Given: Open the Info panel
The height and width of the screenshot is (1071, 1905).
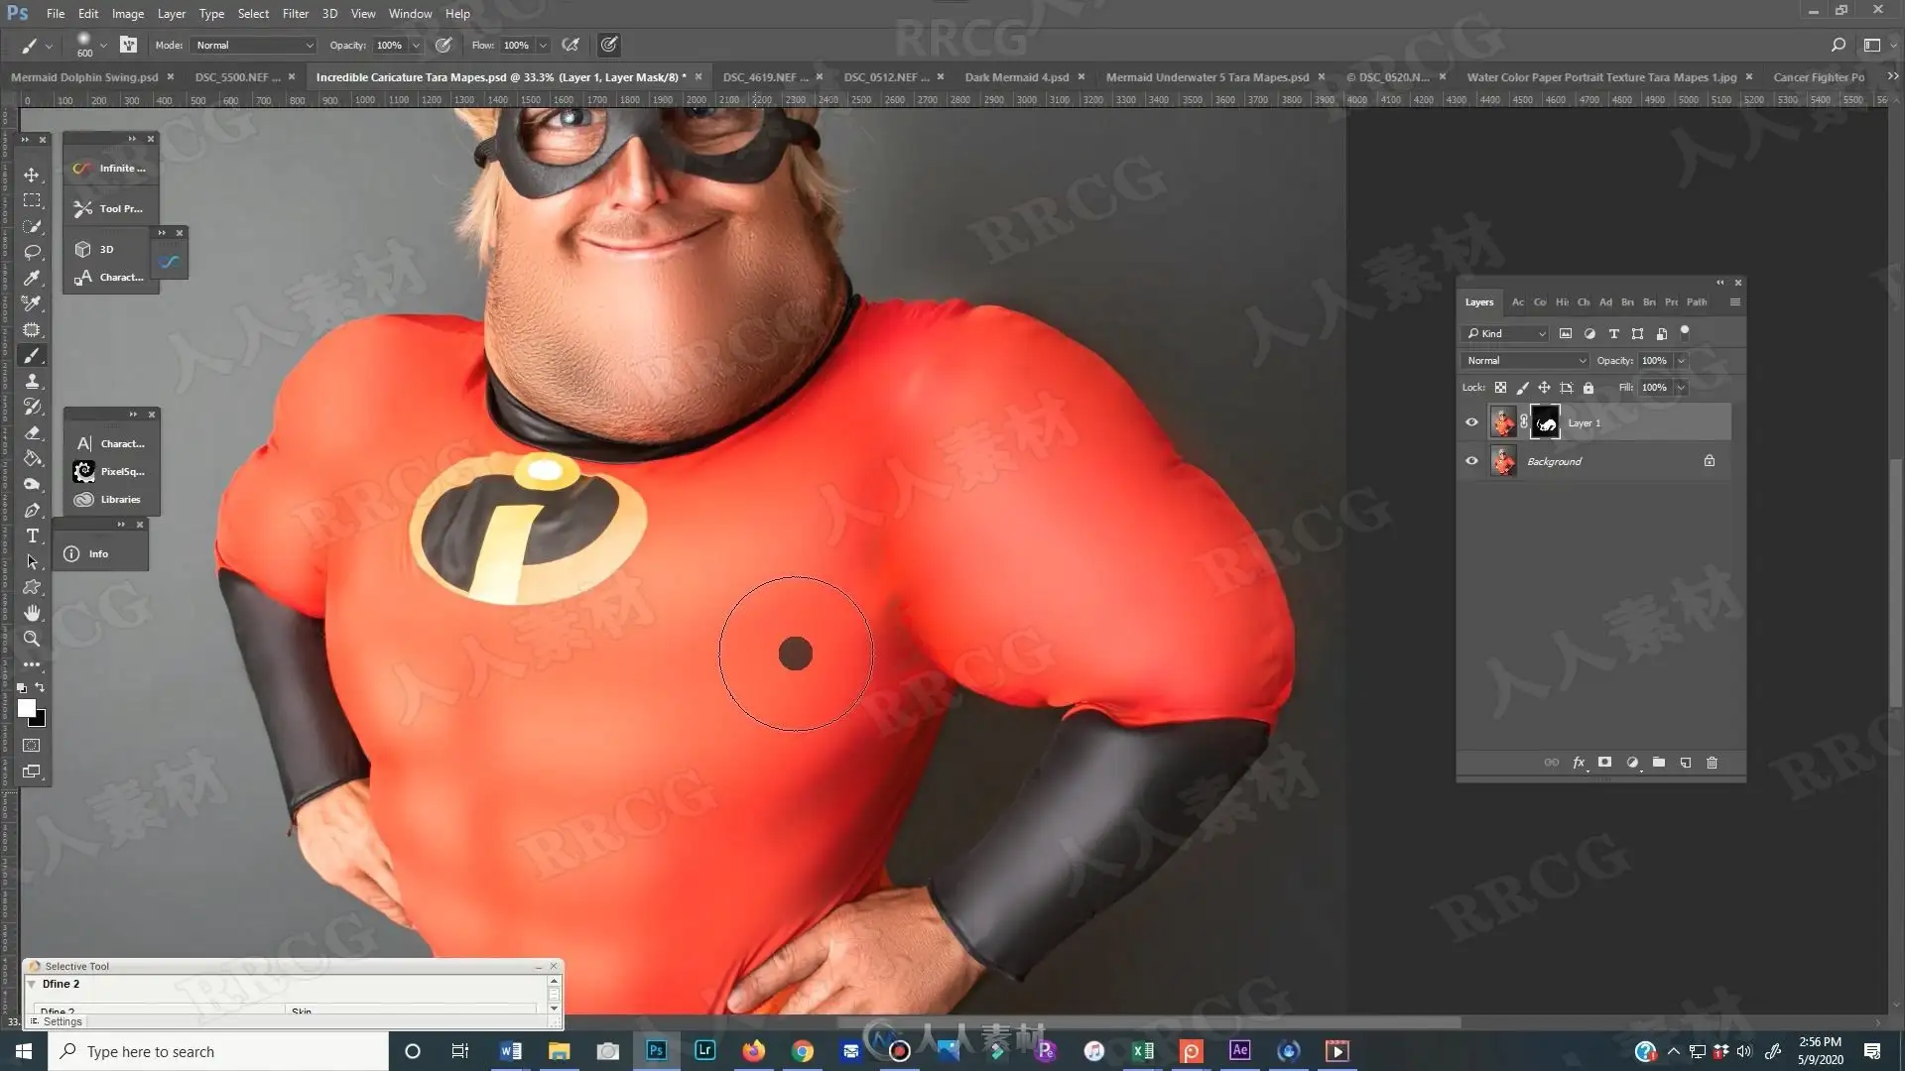Looking at the screenshot, I should point(87,553).
